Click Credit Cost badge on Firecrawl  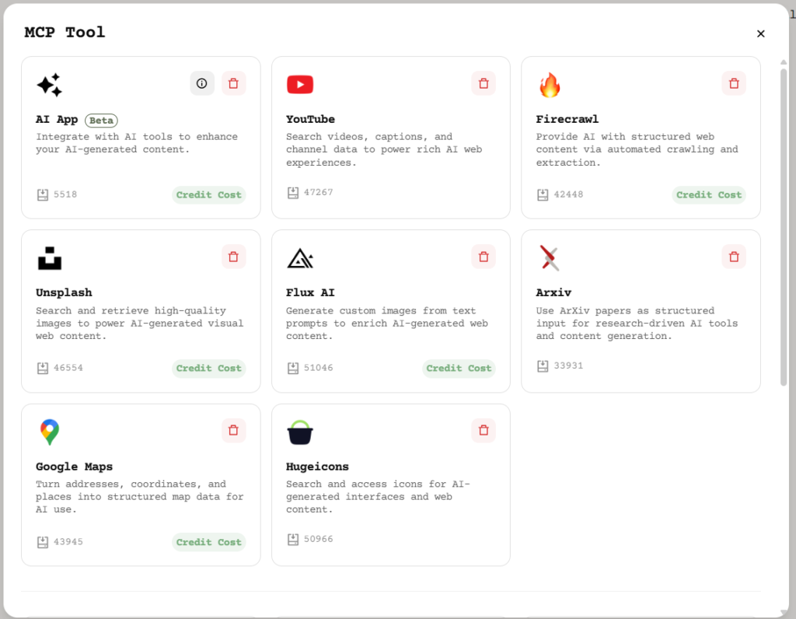pos(709,195)
